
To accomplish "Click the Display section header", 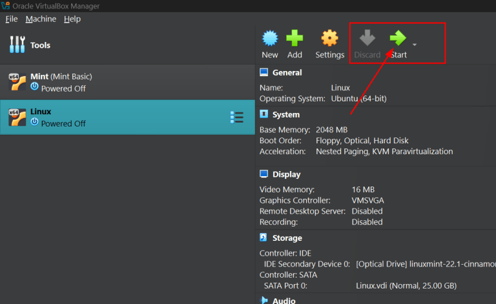I will pyautogui.click(x=286, y=174).
